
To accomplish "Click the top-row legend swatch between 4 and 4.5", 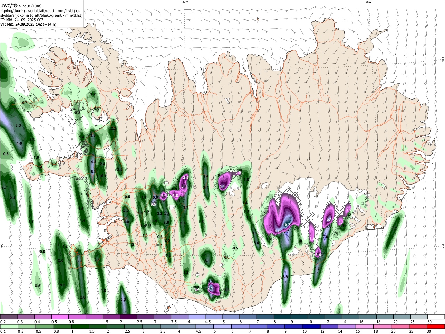I will click(196, 317).
